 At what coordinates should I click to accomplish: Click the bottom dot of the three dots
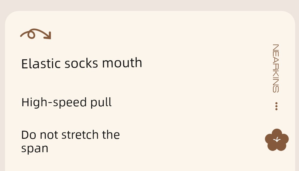276,109
